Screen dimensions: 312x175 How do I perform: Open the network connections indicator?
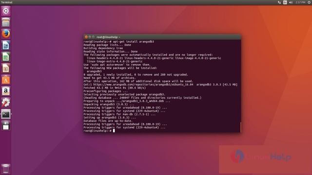coord(279,2)
